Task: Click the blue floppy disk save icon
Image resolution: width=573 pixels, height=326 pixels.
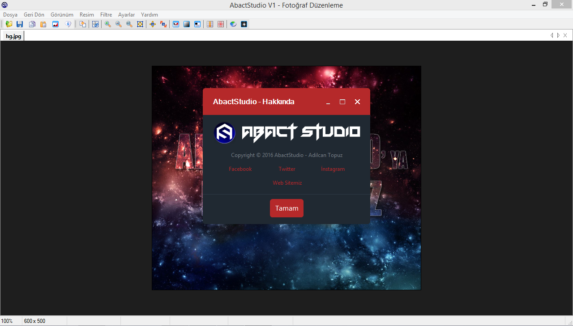Action: tap(20, 24)
